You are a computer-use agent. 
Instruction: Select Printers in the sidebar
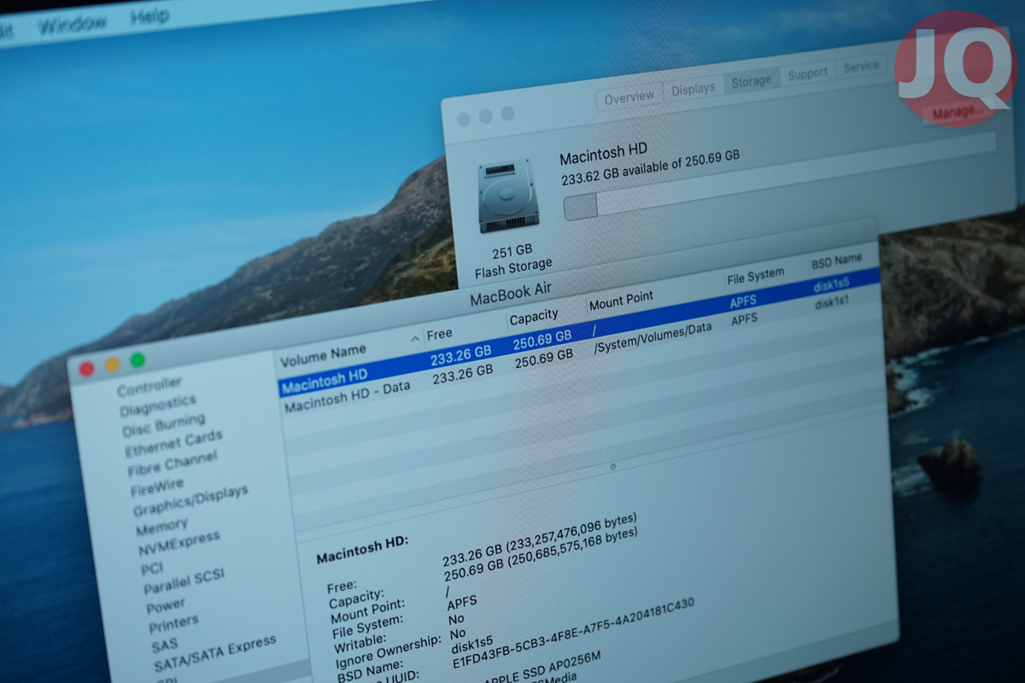click(173, 625)
